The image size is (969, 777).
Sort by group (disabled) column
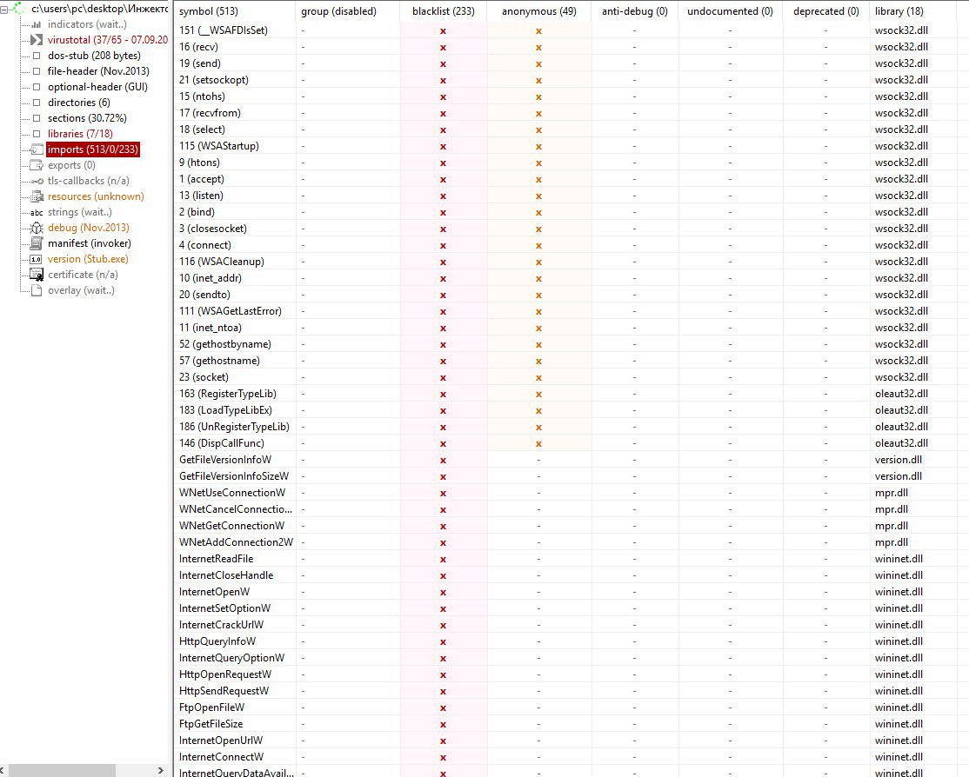(348, 11)
